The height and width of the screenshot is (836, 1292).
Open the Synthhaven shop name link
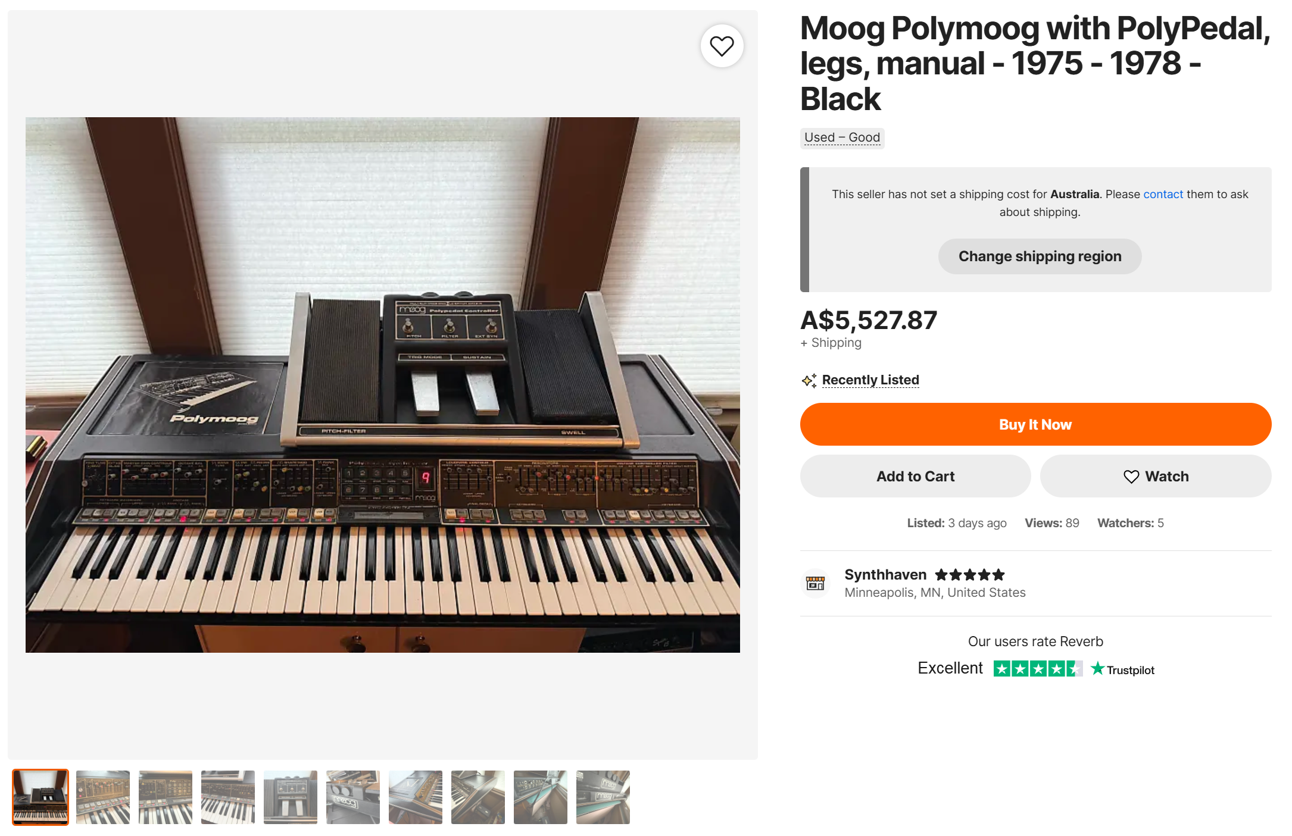[885, 575]
